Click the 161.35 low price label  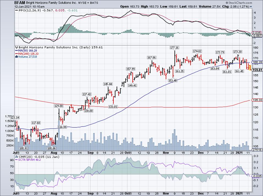pos(180,71)
